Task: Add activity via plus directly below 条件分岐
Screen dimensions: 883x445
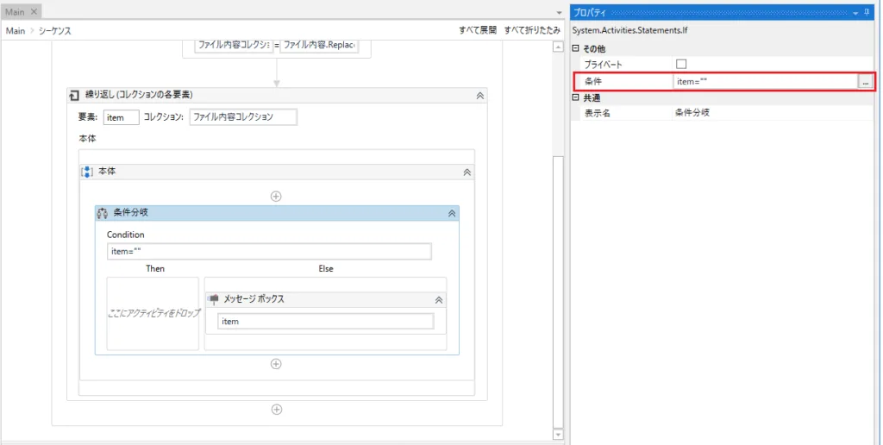Action: point(276,364)
